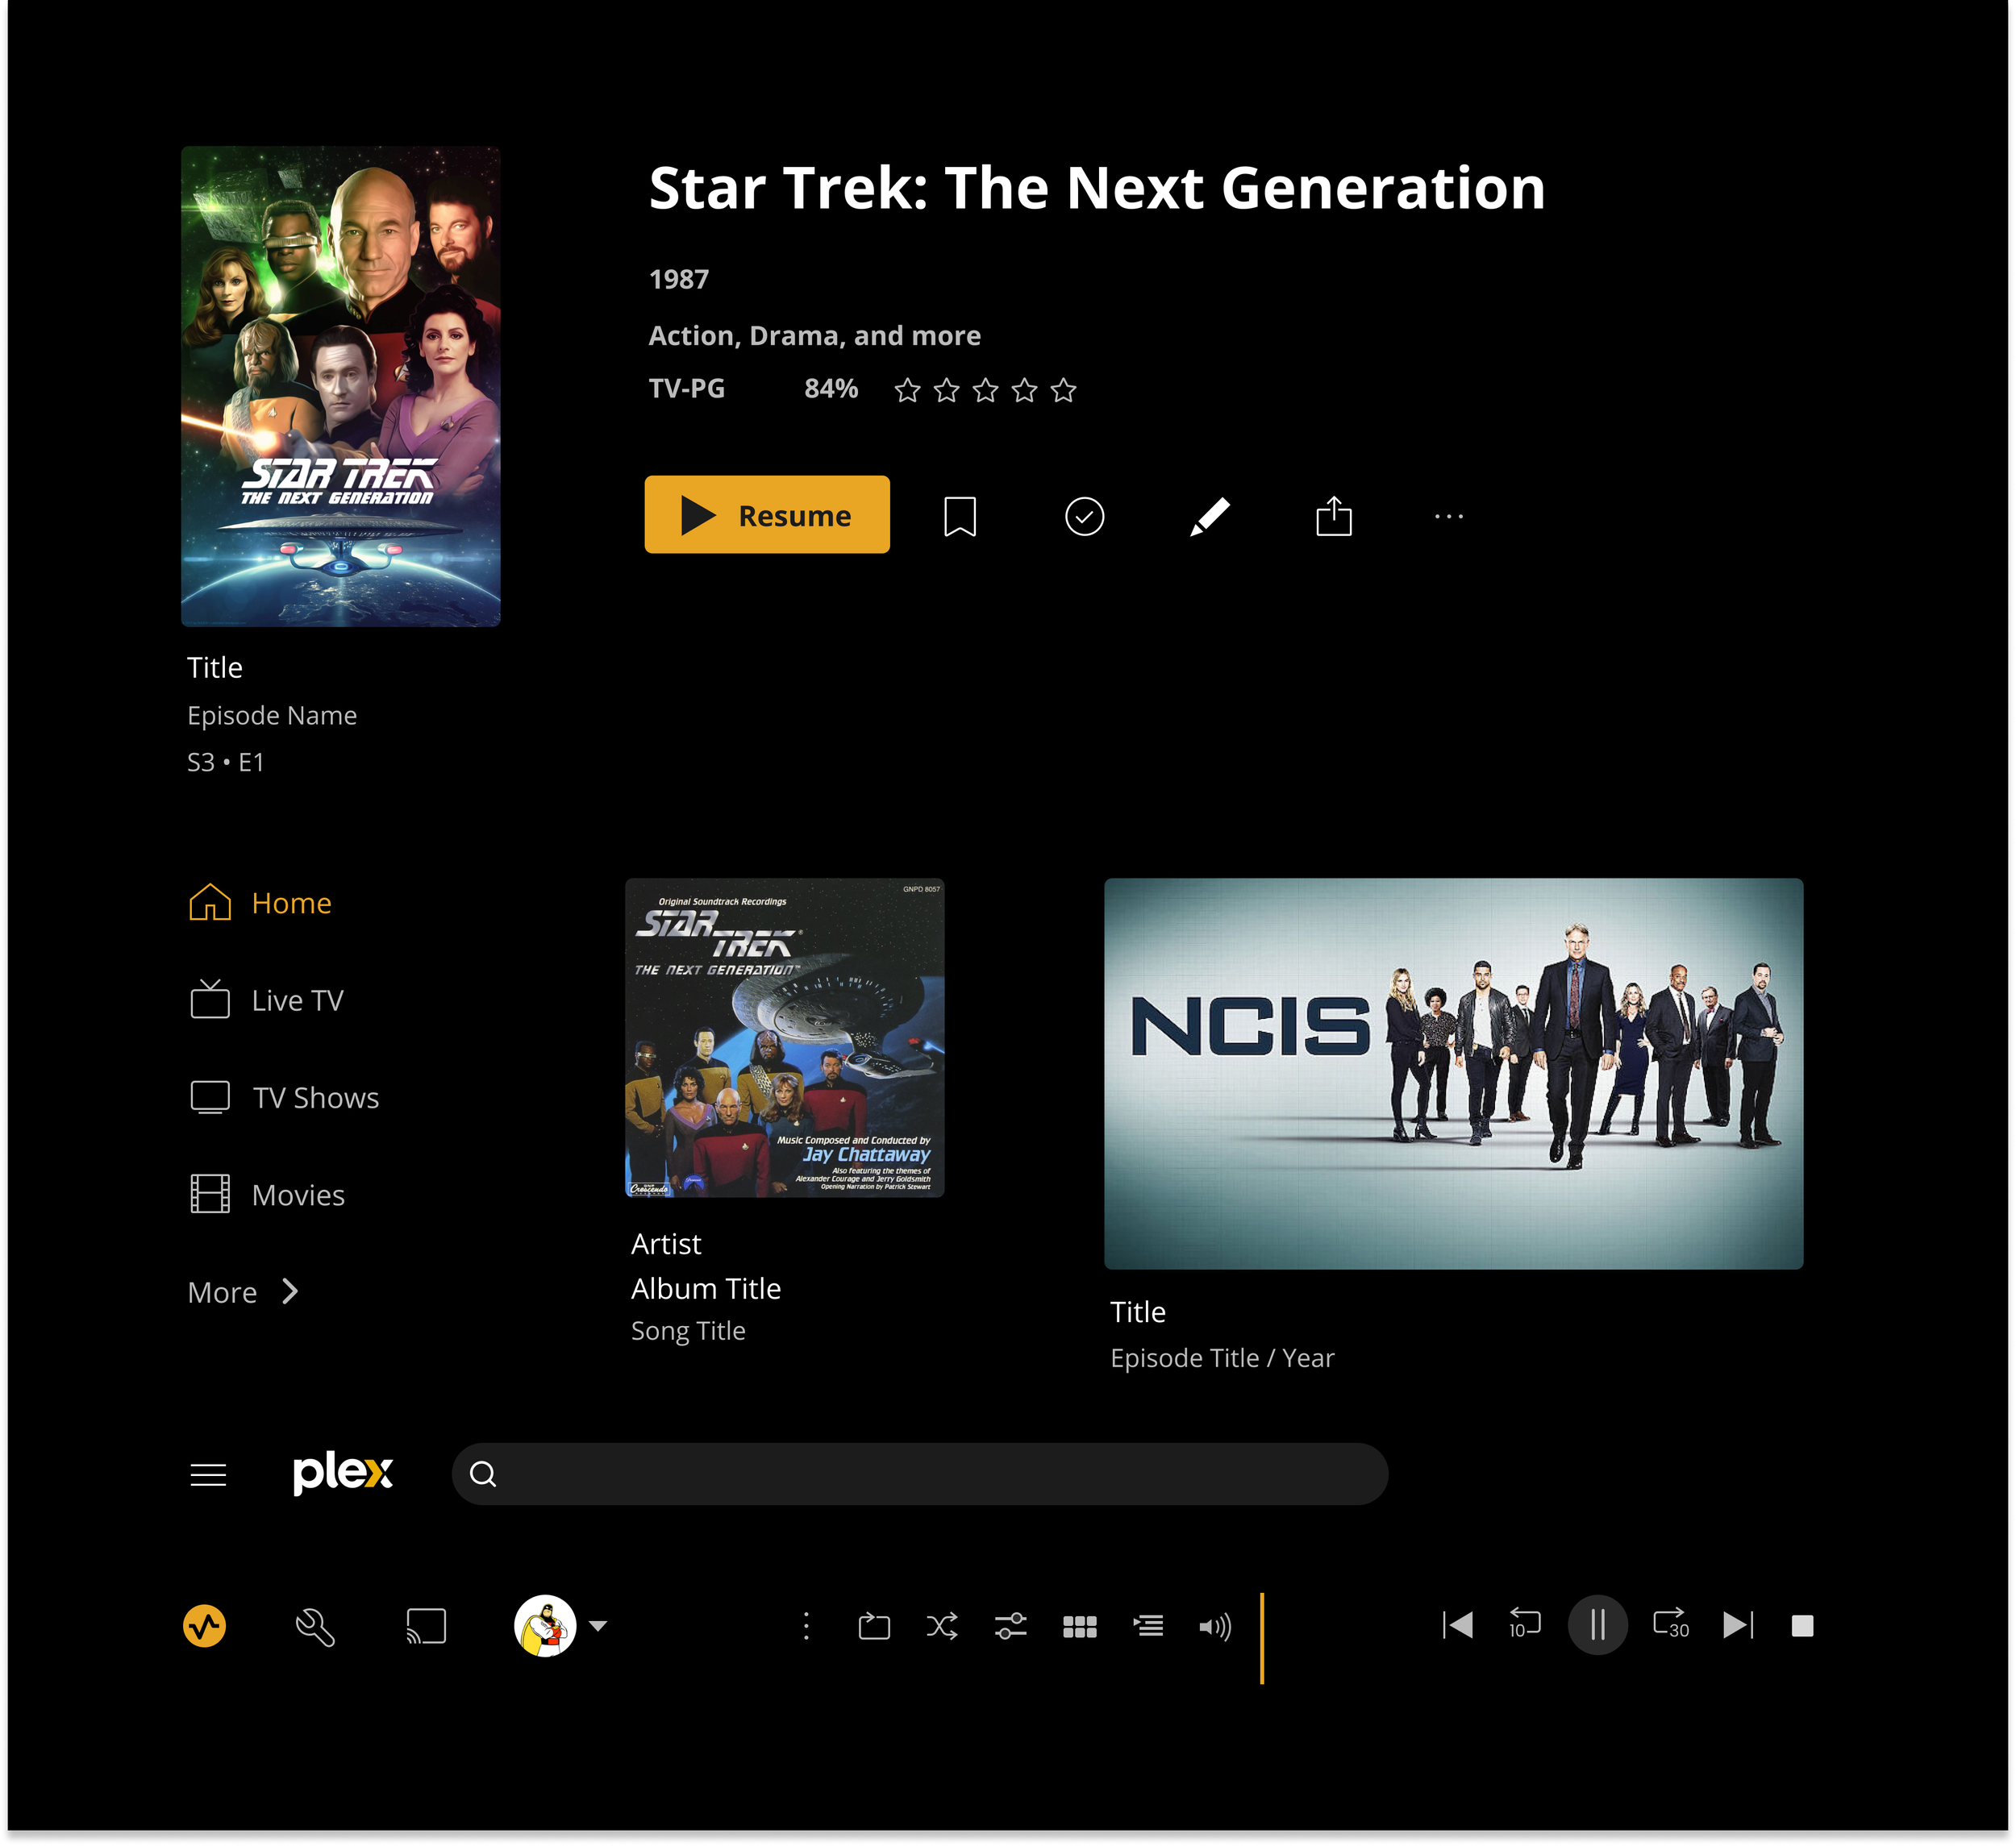Screen dimensions: 2016x1846
Task: Open settings wrench icon
Action: (x=315, y=1626)
